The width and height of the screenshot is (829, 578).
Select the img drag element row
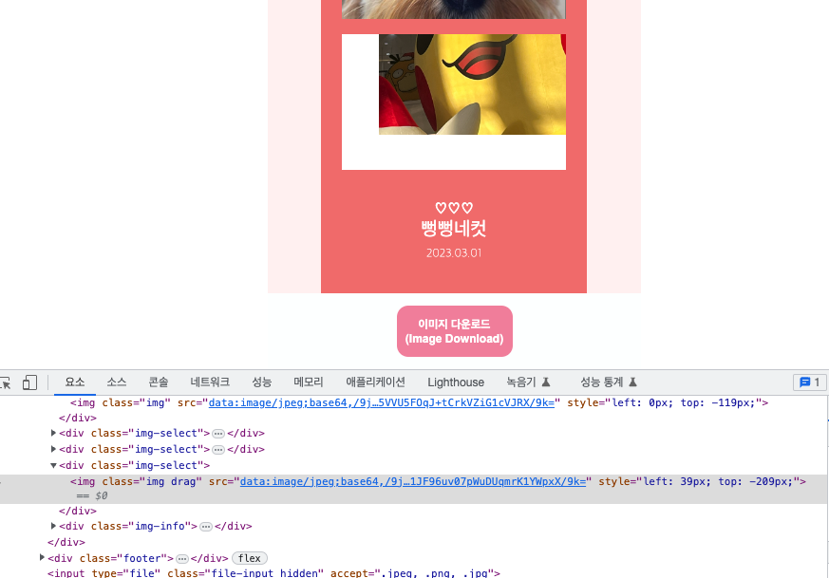click(x=412, y=489)
